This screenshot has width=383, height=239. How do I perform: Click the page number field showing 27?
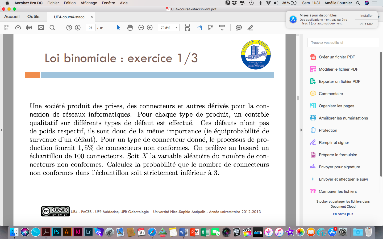(90, 28)
